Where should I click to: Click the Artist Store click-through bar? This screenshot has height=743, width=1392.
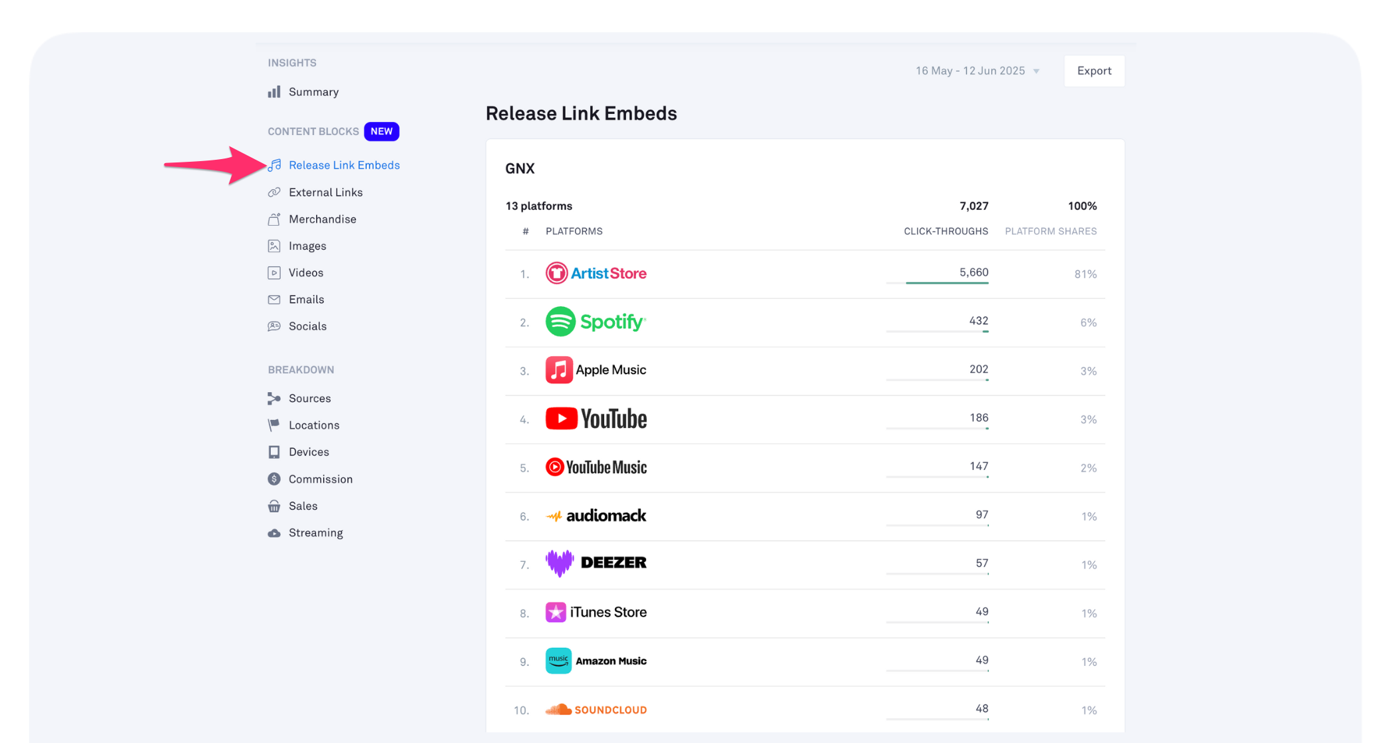pos(937,283)
